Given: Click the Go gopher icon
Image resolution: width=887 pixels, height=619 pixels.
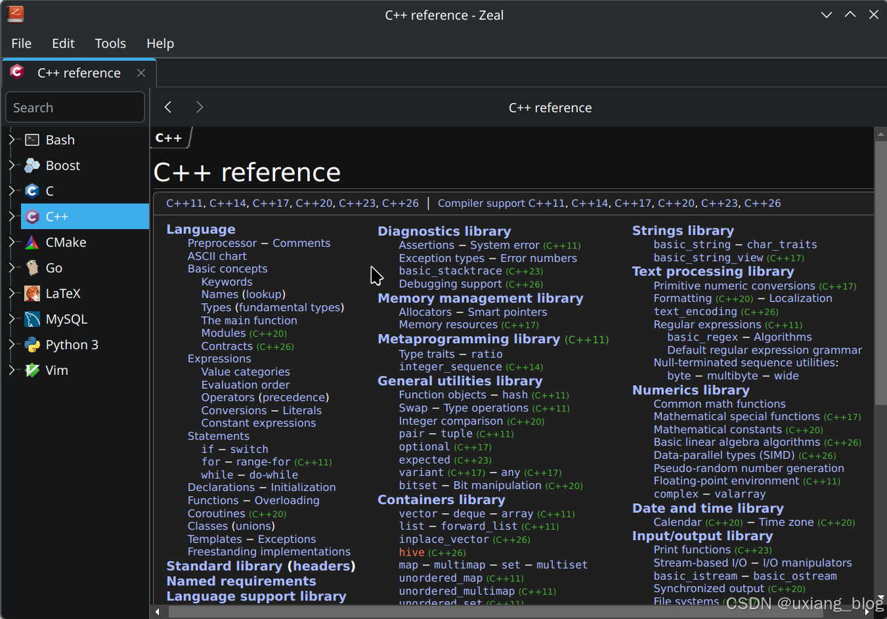Looking at the screenshot, I should [x=32, y=268].
